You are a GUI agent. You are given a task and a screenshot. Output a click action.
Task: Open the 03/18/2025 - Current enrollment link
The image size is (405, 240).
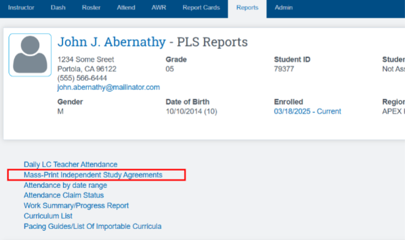[x=307, y=111]
